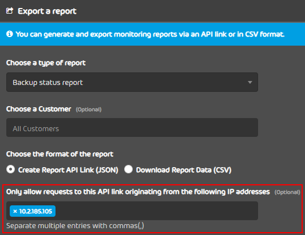The width and height of the screenshot is (305, 235).
Task: Click the info icon in blue banner
Action: [x=9, y=34]
